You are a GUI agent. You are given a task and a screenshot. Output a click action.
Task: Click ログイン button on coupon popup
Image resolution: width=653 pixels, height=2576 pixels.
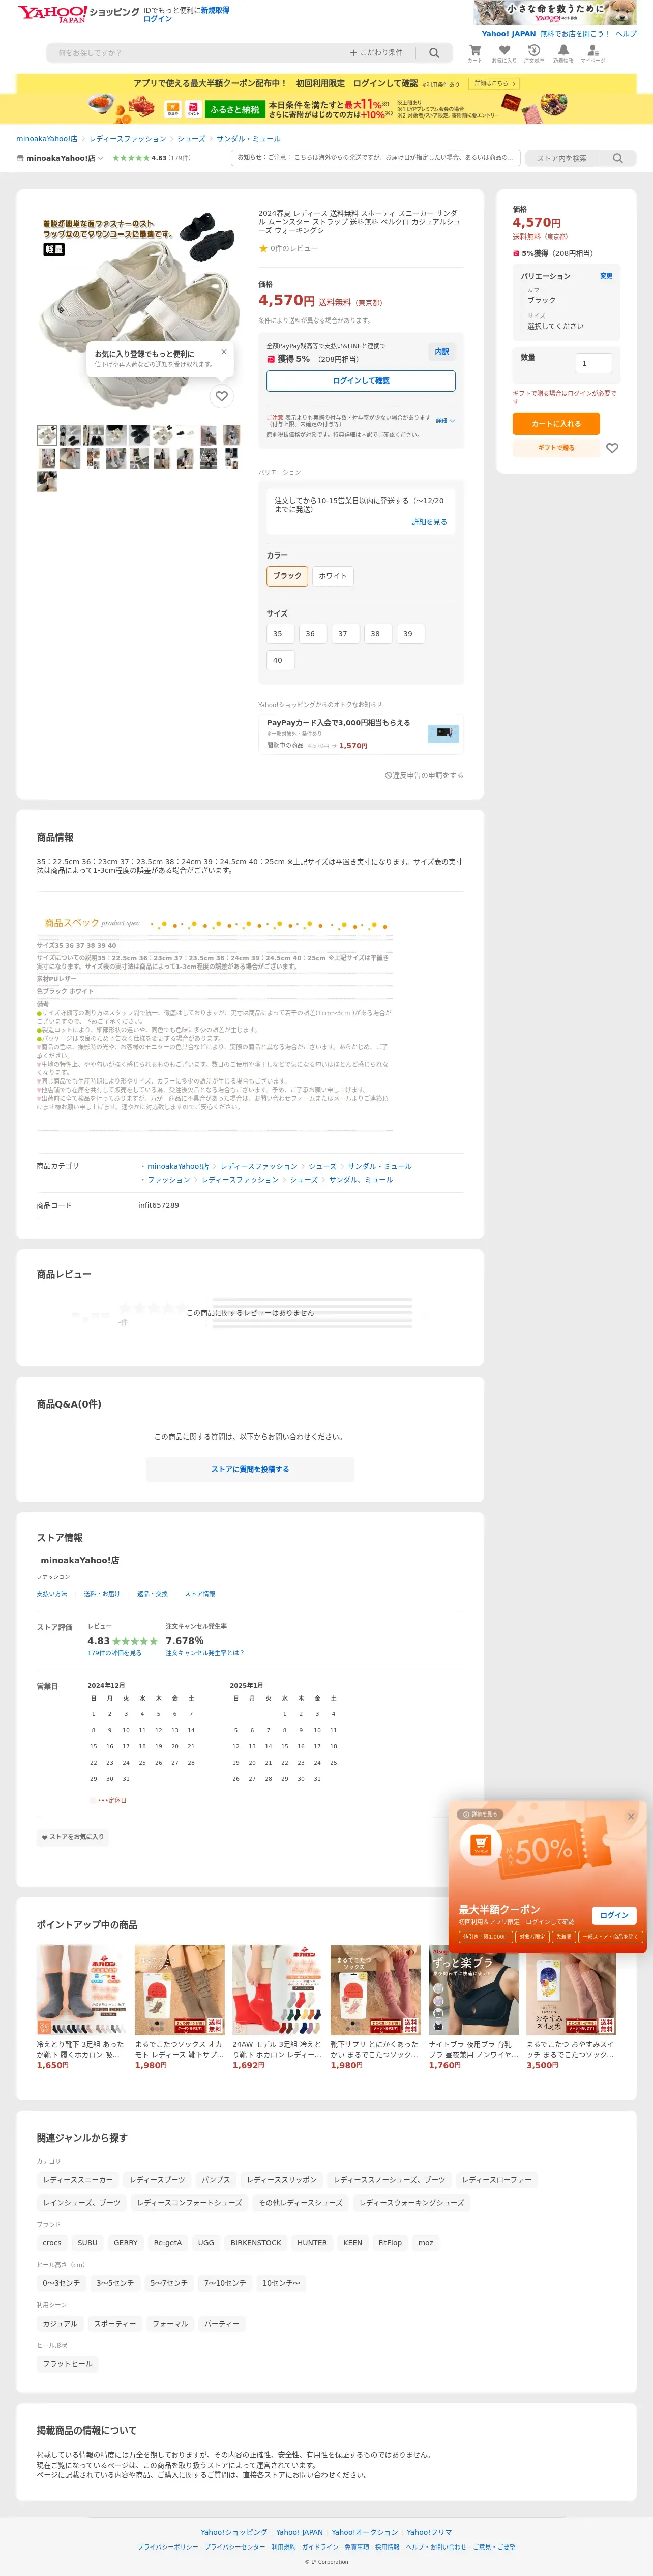click(x=614, y=1915)
